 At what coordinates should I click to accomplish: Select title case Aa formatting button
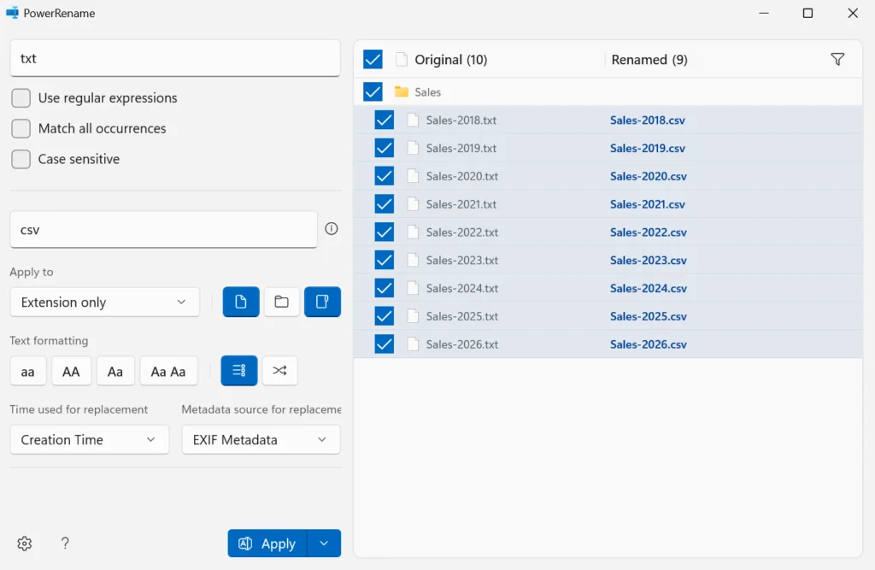(x=115, y=371)
